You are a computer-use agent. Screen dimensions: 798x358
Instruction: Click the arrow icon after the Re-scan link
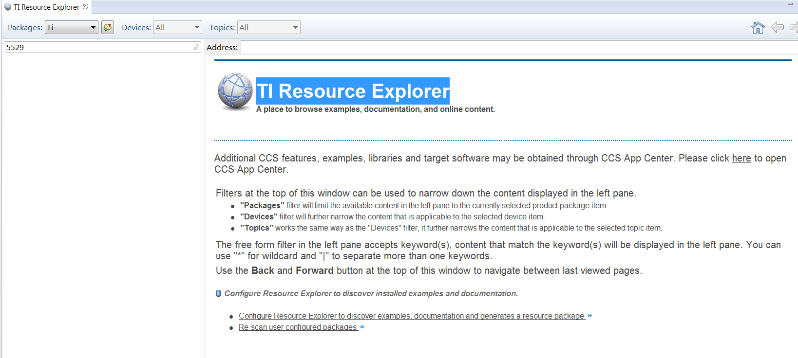pos(362,327)
